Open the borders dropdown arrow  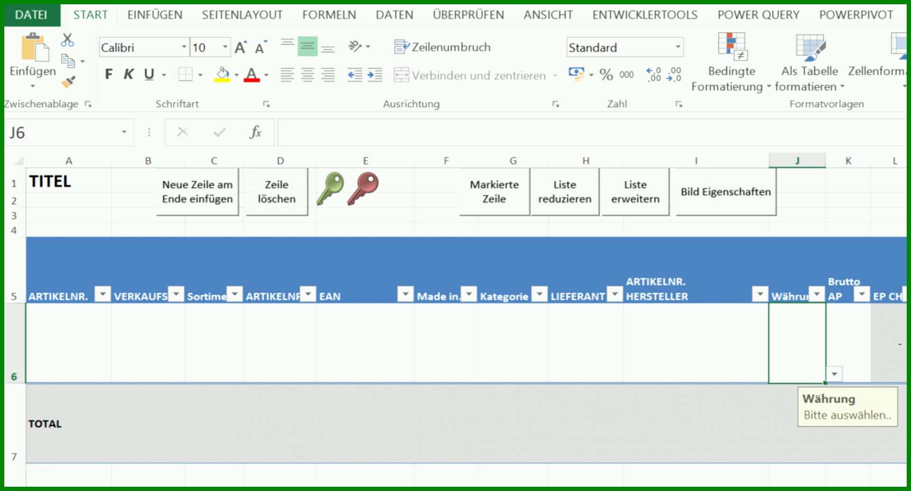coord(200,75)
